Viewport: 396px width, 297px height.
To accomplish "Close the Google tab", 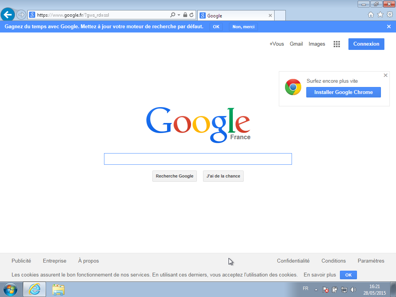I will tap(270, 15).
